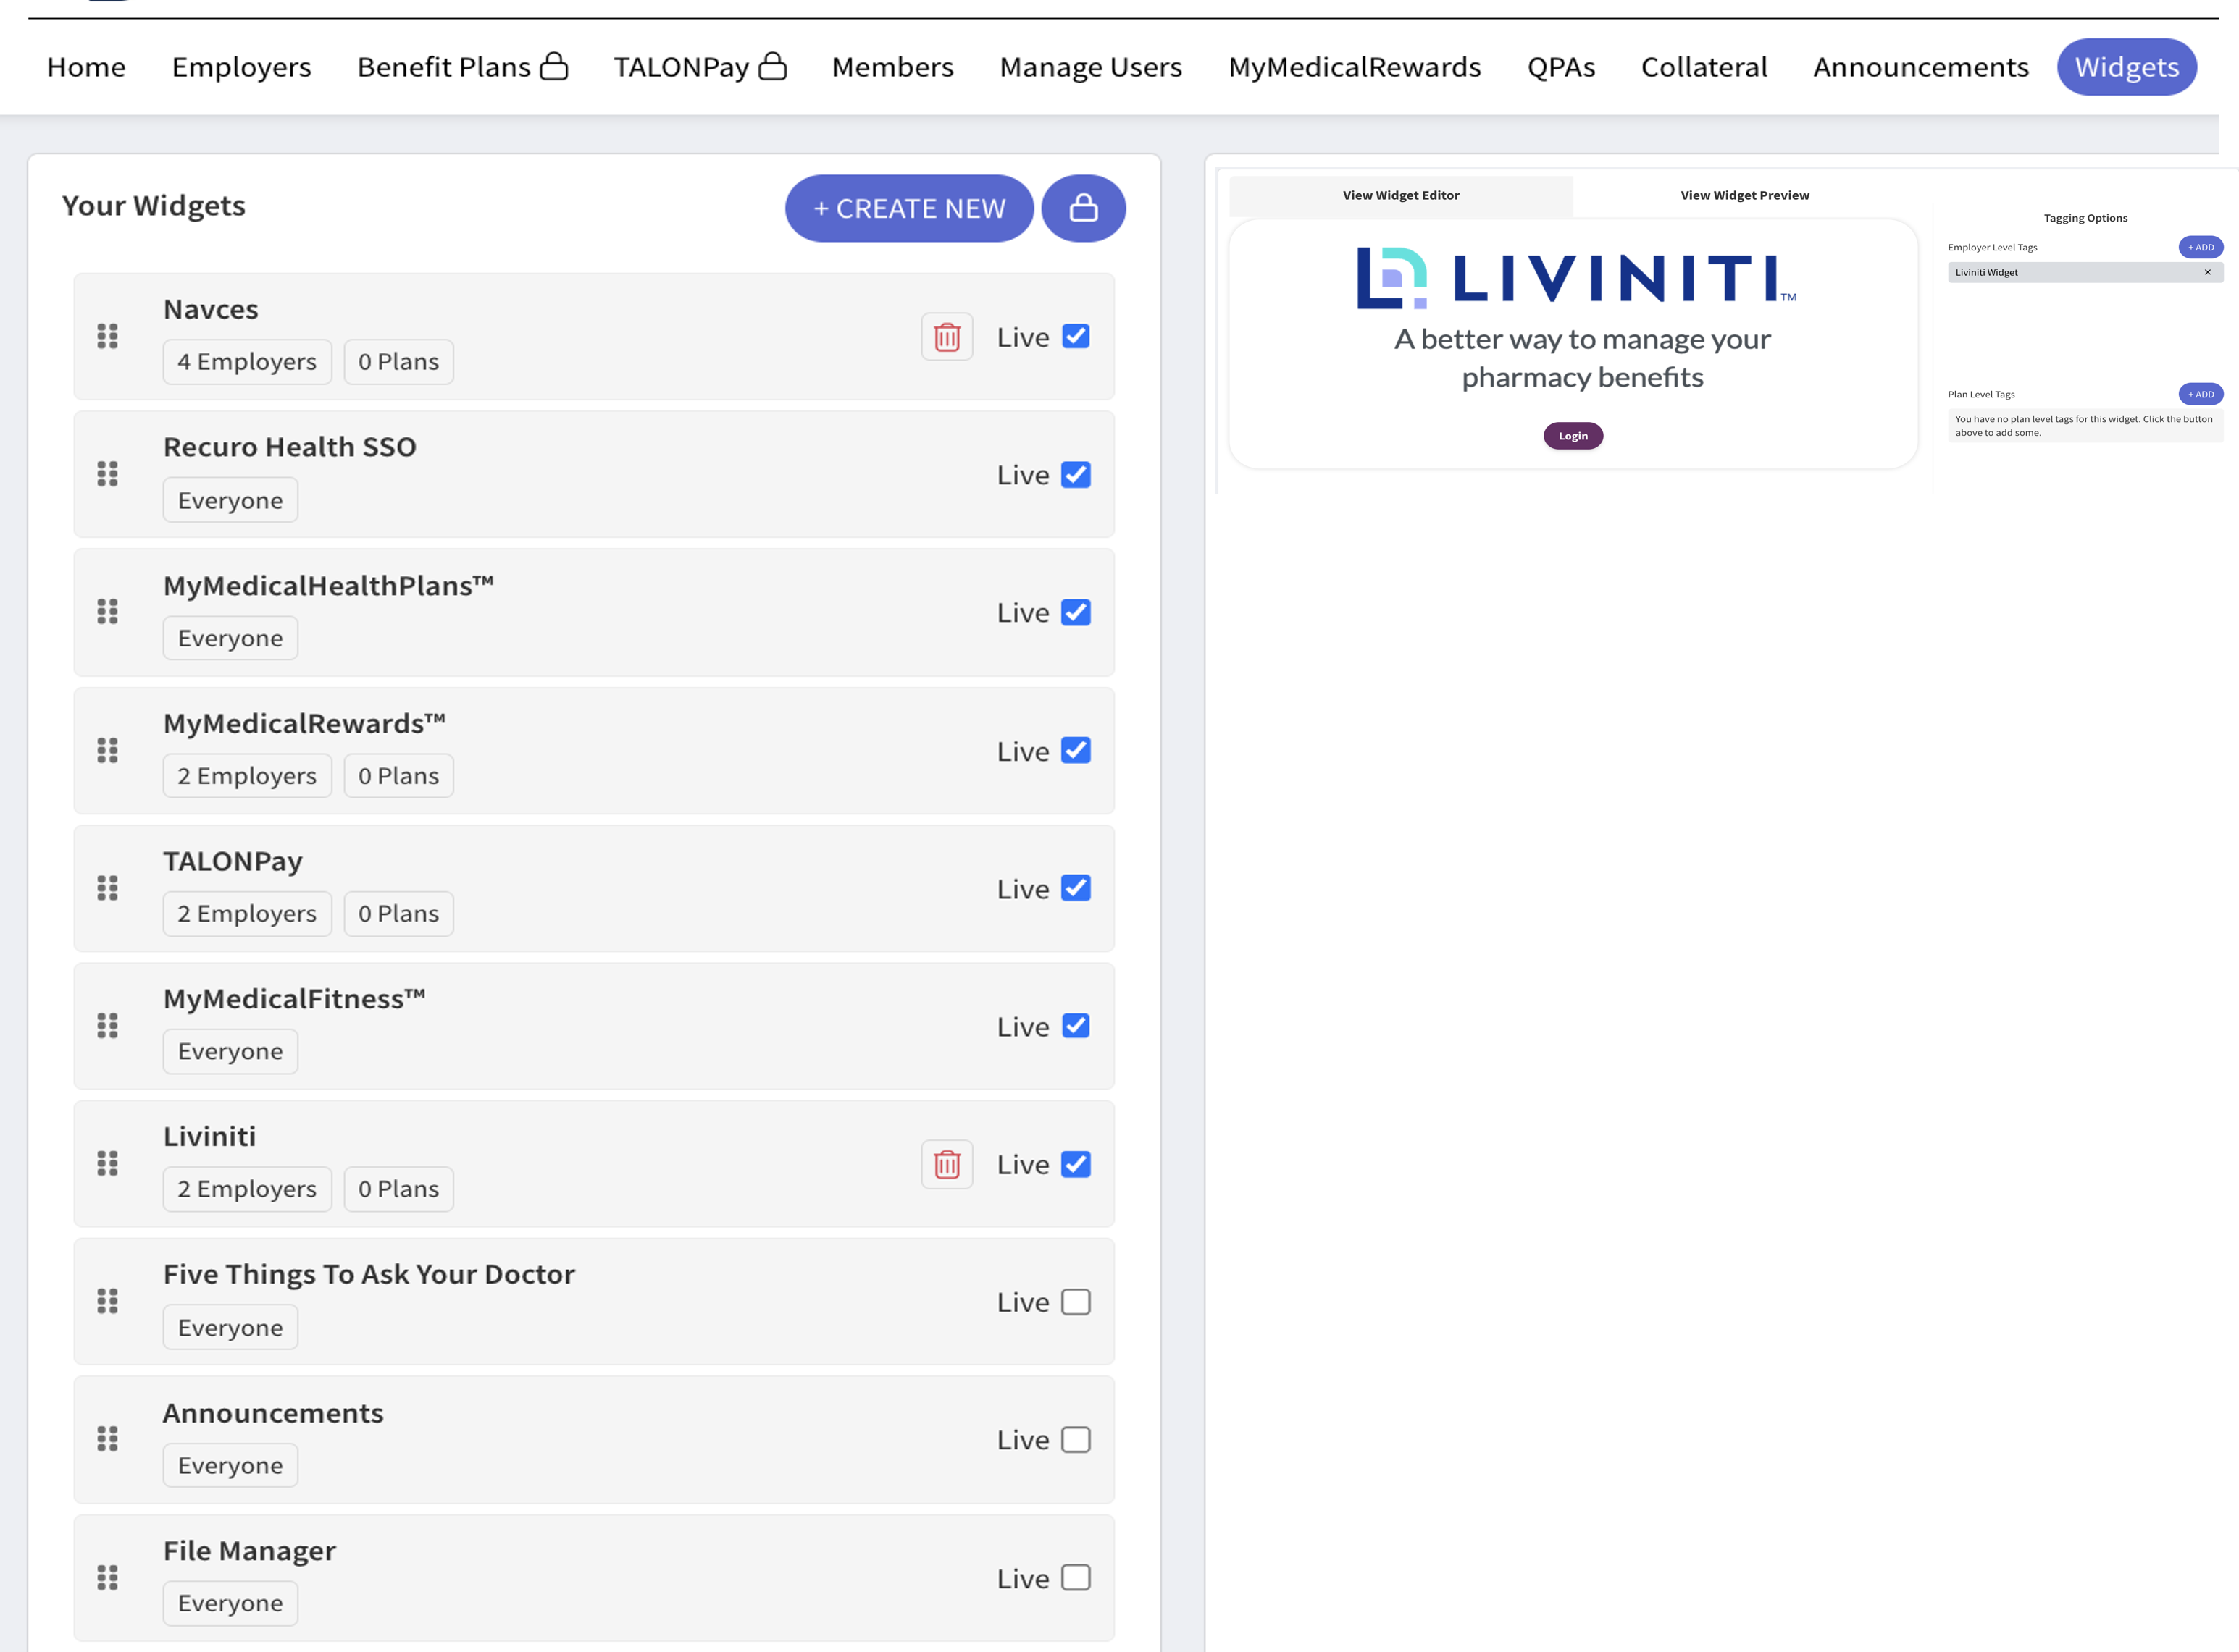Viewport: 2239px width, 1652px height.
Task: Click drag handle on MyMedicalFitness row
Action: [x=107, y=1026]
